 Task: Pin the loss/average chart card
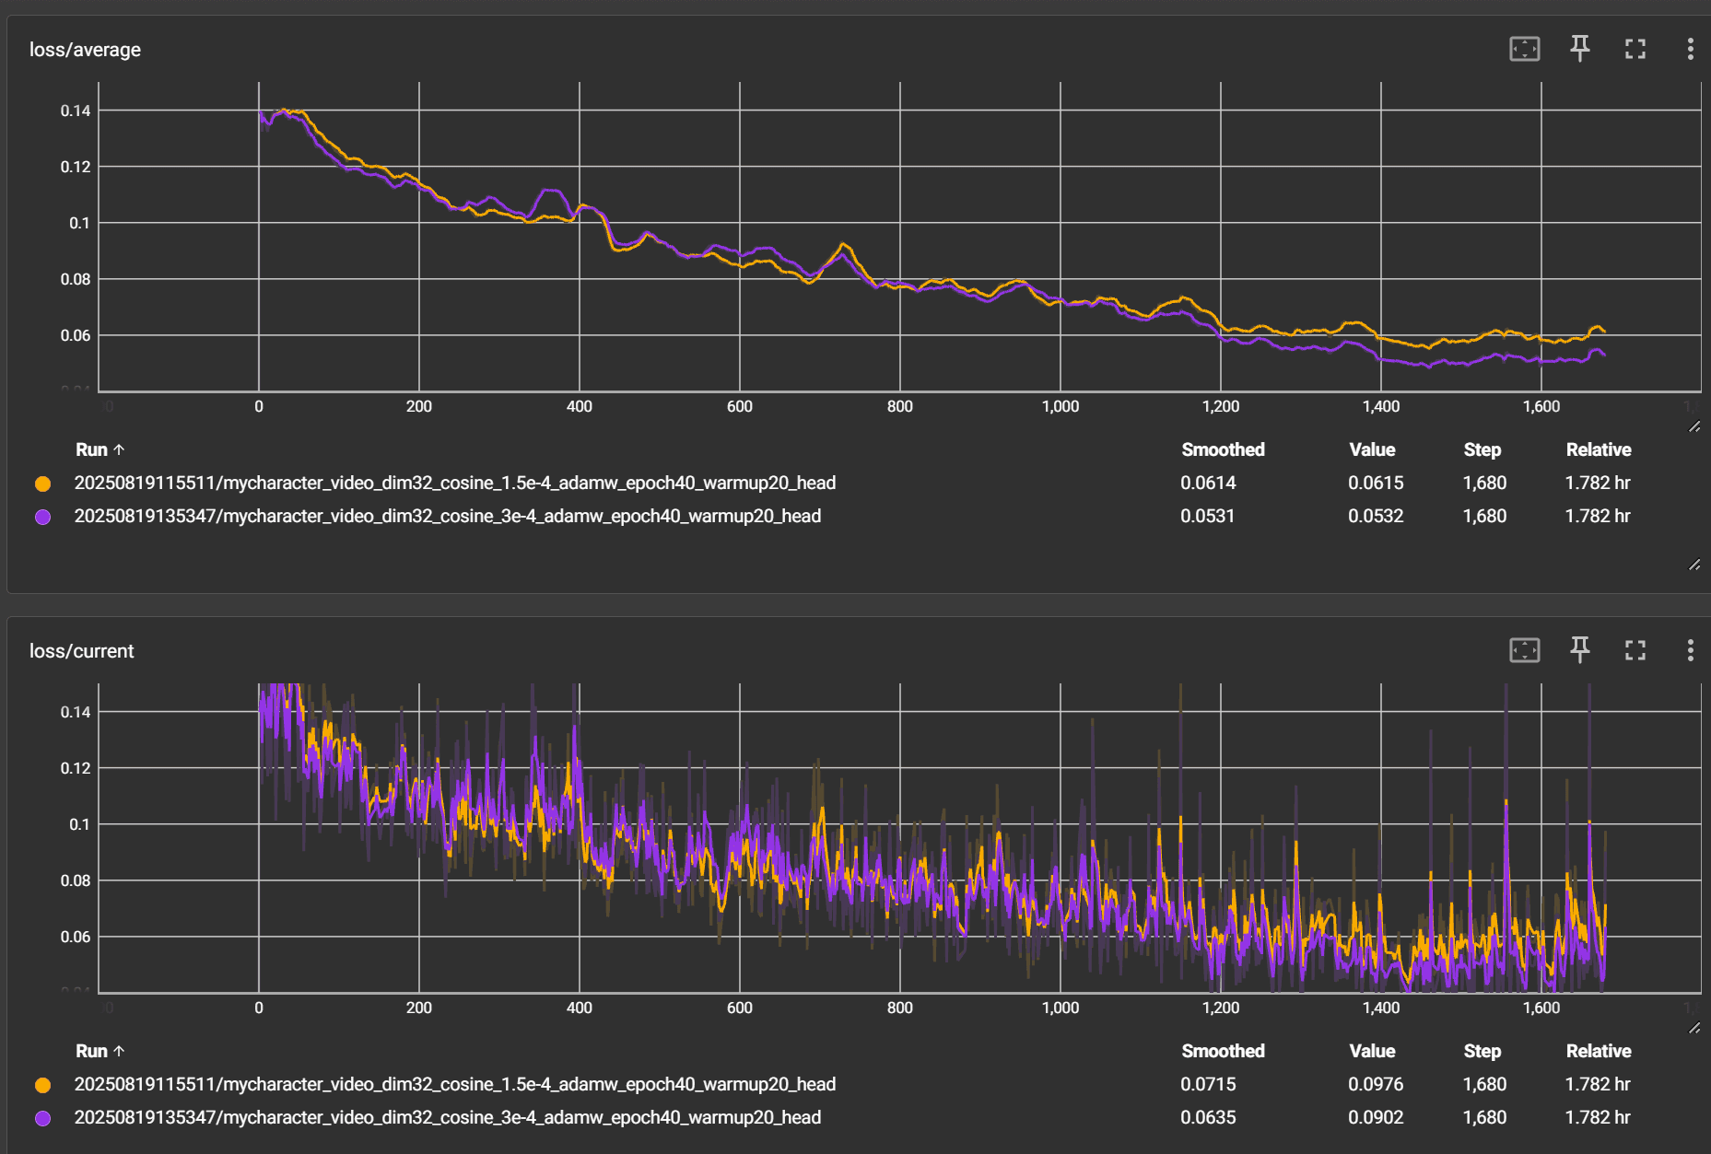point(1579,49)
